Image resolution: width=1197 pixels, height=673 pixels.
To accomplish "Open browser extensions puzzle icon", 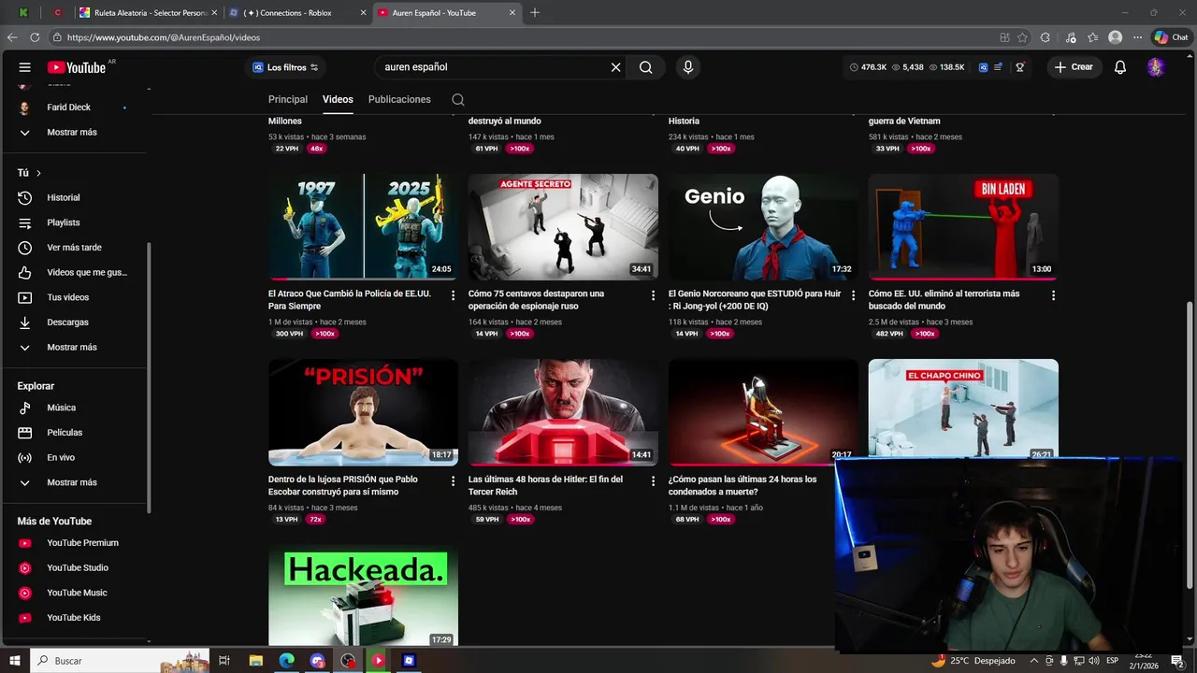I will tap(1046, 37).
